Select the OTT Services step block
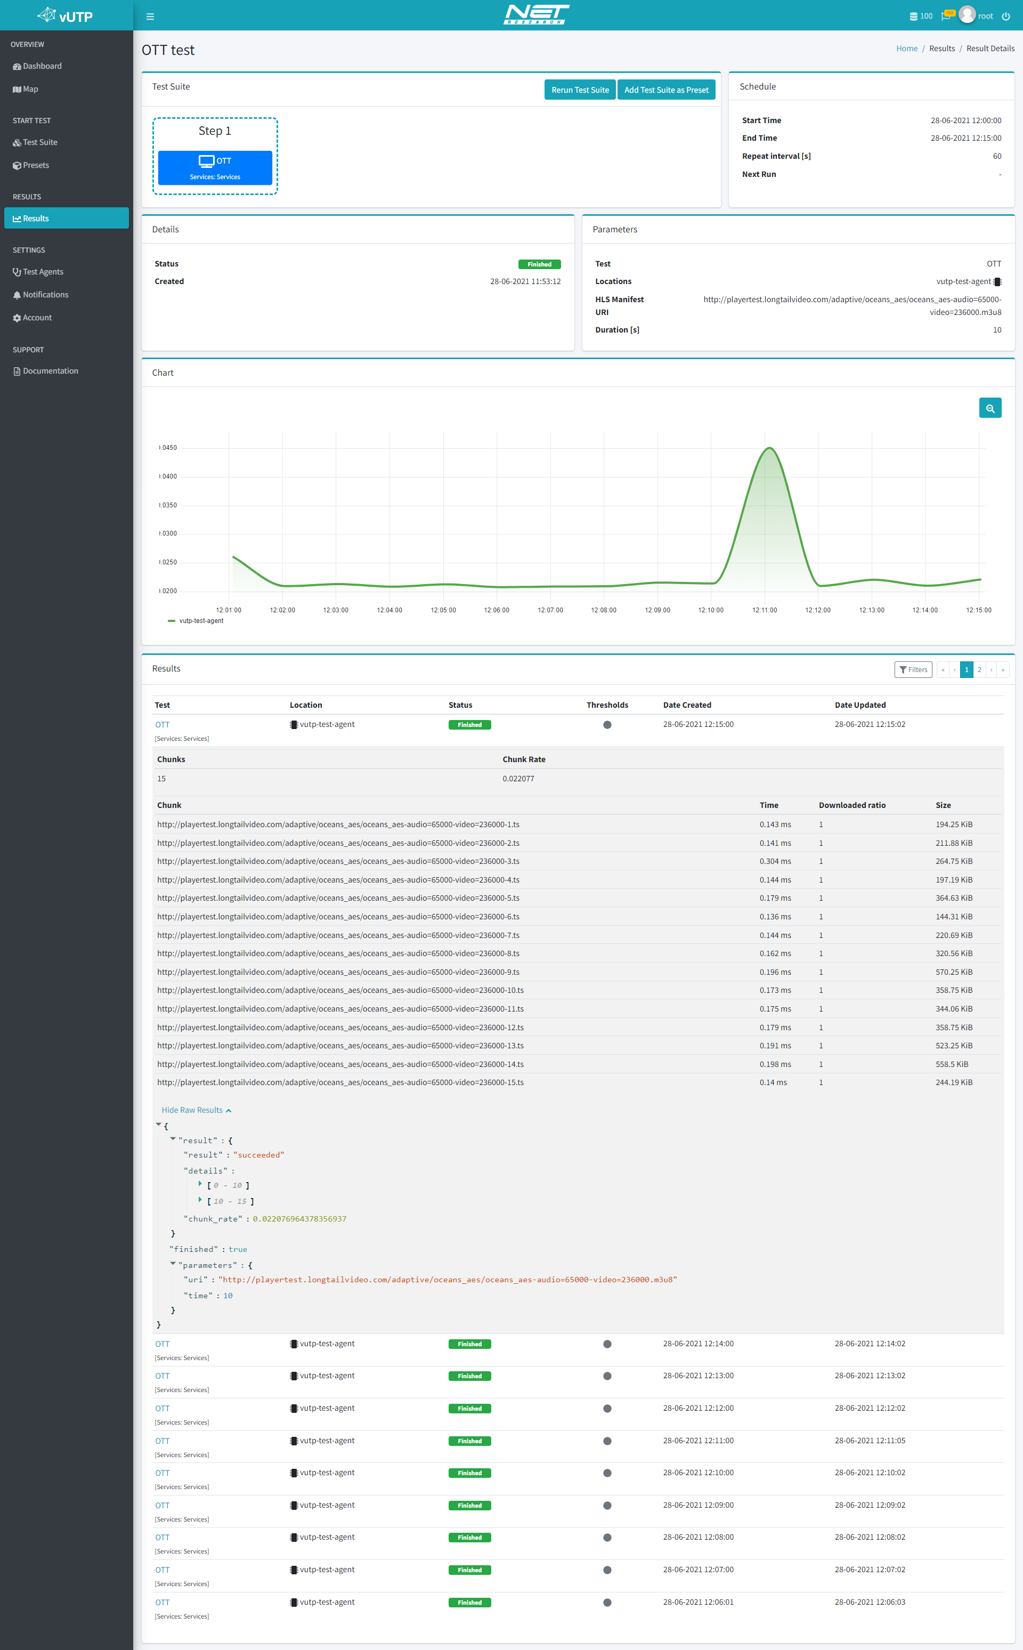Image resolution: width=1023 pixels, height=1650 pixels. pos(215,168)
